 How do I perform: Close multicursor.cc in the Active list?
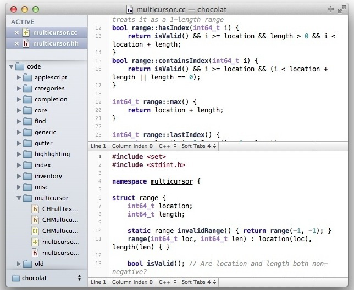(x=16, y=33)
